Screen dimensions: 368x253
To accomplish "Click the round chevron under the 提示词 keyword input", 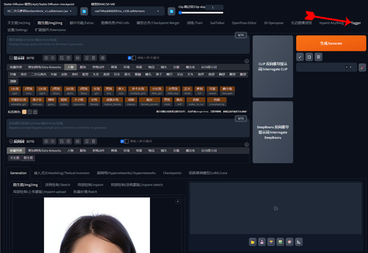I will [247, 61].
